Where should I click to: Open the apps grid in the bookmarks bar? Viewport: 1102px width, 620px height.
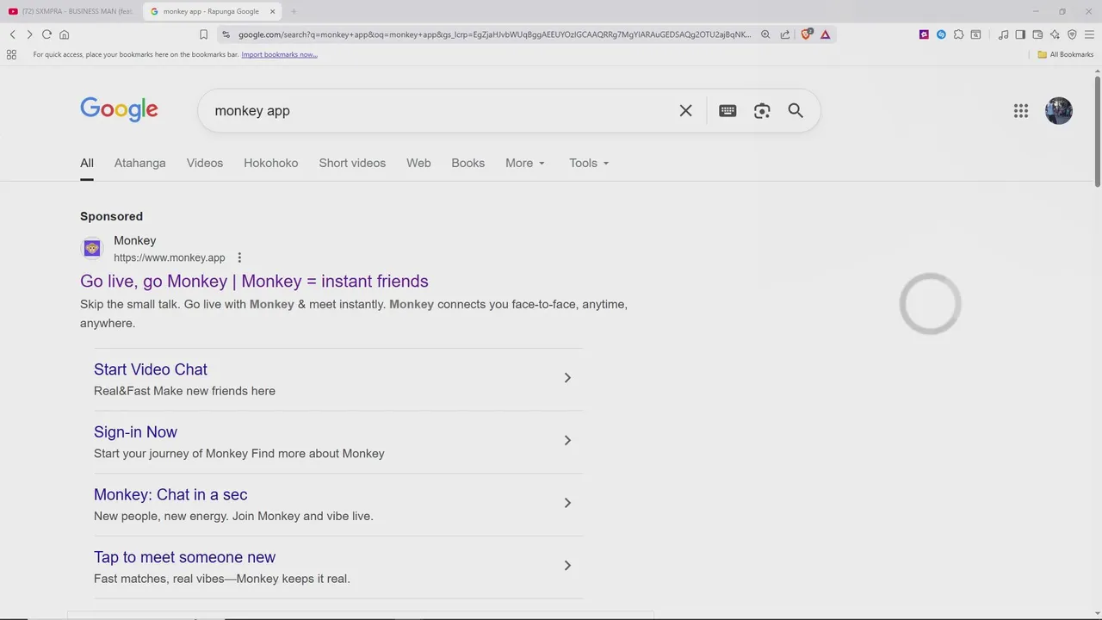(x=11, y=54)
